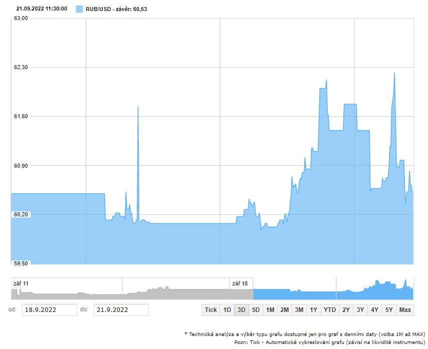Display the 5Y time range
428x349 pixels.
[389, 310]
